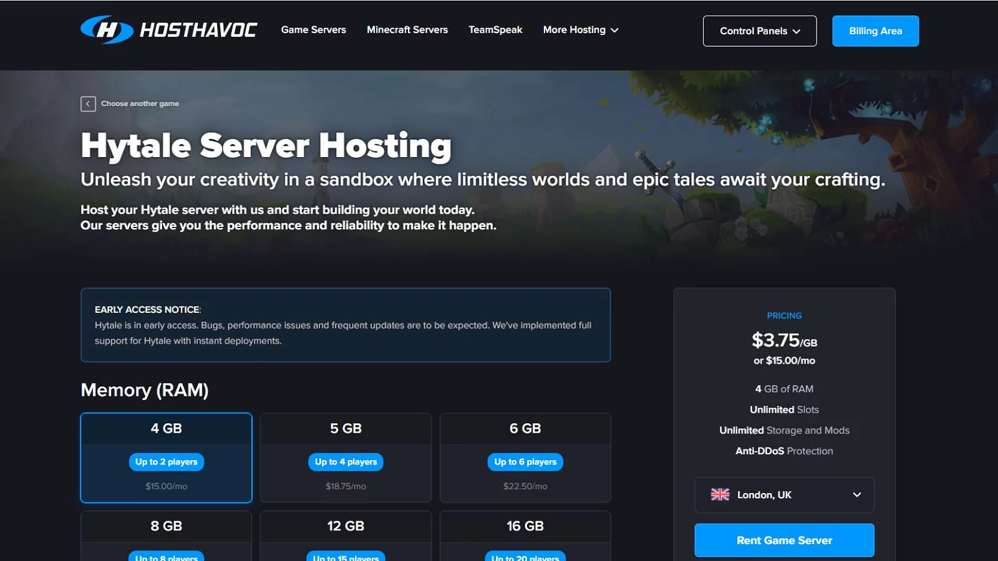998x561 pixels.
Task: Select the 4 GB memory plan
Action: click(166, 458)
